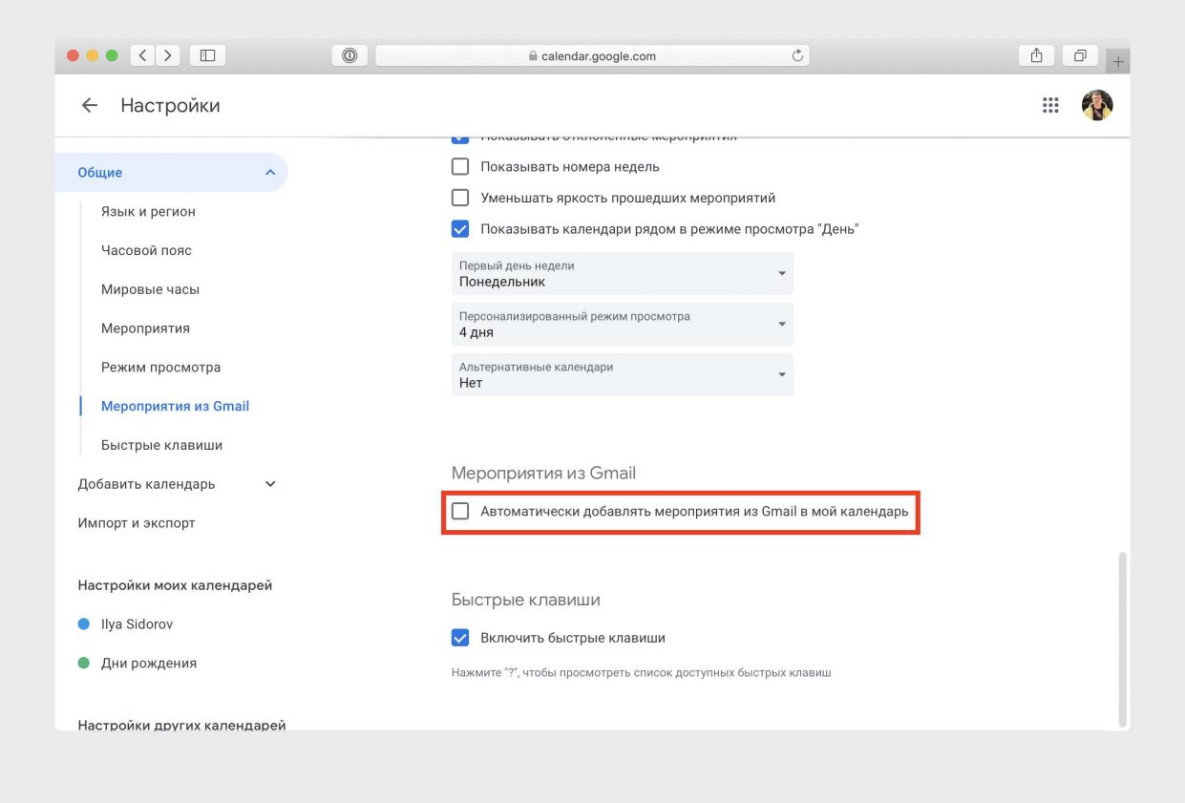The width and height of the screenshot is (1185, 803).
Task: Click the 1Password extension icon
Action: (349, 55)
